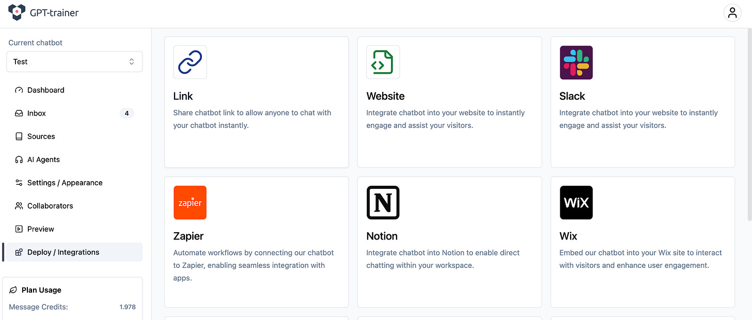The image size is (752, 320).
Task: Open the user account avatar icon
Action: pos(732,13)
